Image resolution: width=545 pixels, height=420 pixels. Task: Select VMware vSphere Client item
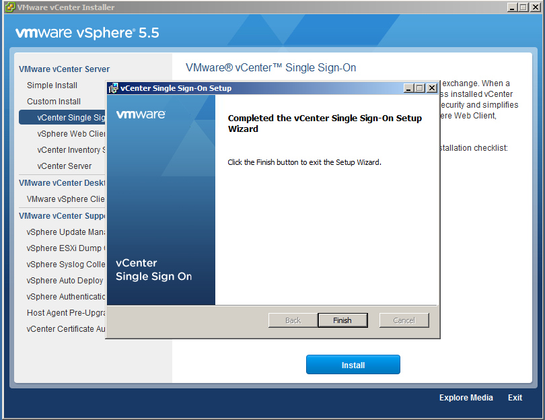click(65, 199)
